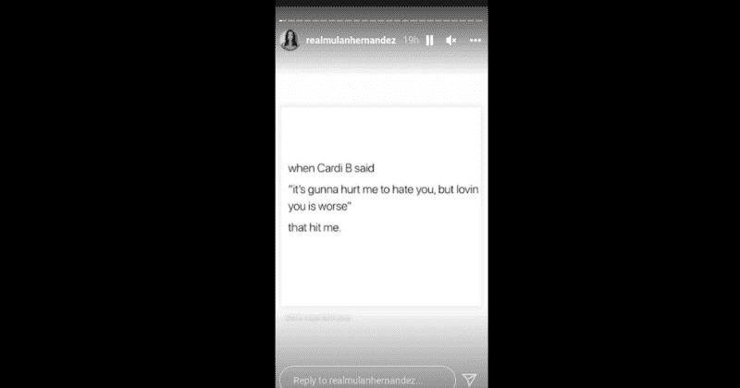Tap the paper plane send icon
The height and width of the screenshot is (388, 740).
pyautogui.click(x=470, y=380)
